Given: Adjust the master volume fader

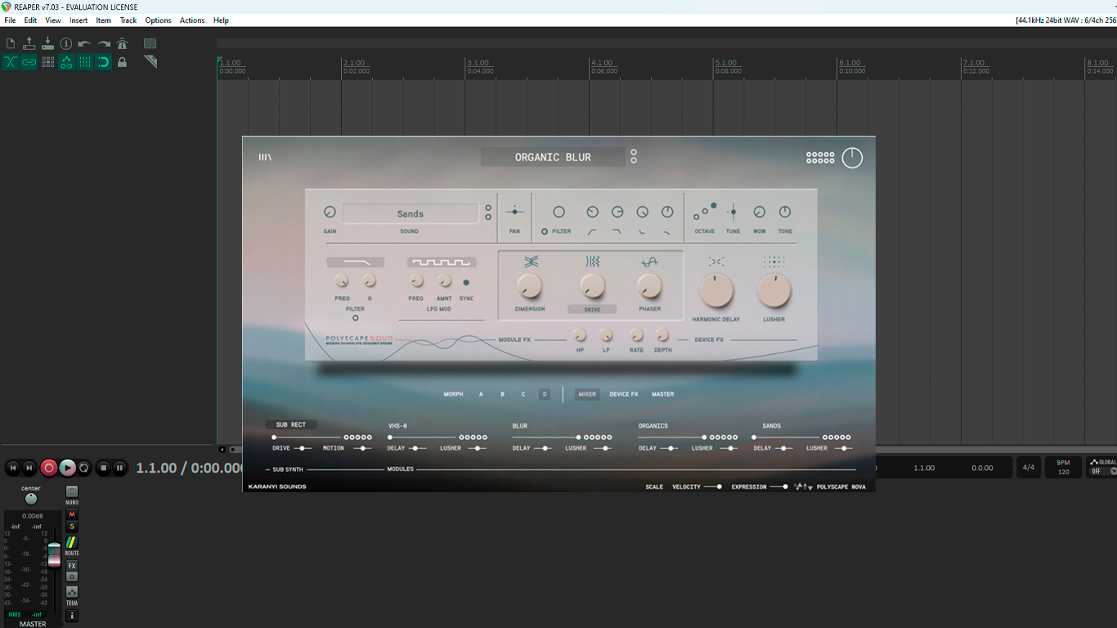Looking at the screenshot, I should click(x=54, y=553).
